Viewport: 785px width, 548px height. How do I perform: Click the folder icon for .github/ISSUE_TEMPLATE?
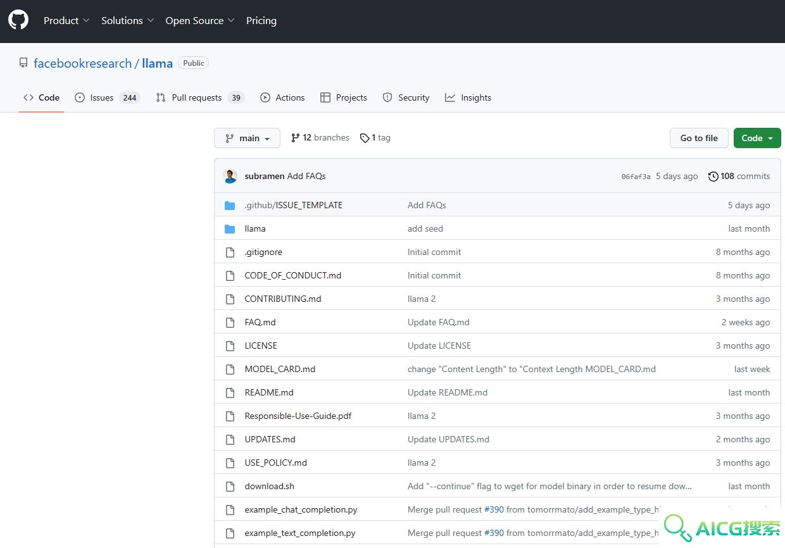point(230,206)
